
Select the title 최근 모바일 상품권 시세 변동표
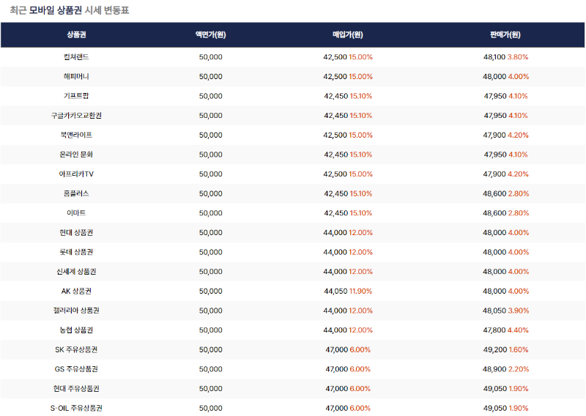(x=70, y=10)
